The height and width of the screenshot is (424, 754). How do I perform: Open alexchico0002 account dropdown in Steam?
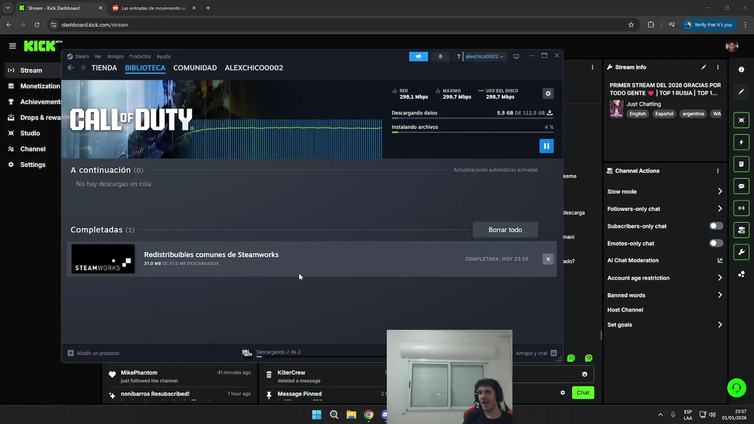pyautogui.click(x=484, y=57)
